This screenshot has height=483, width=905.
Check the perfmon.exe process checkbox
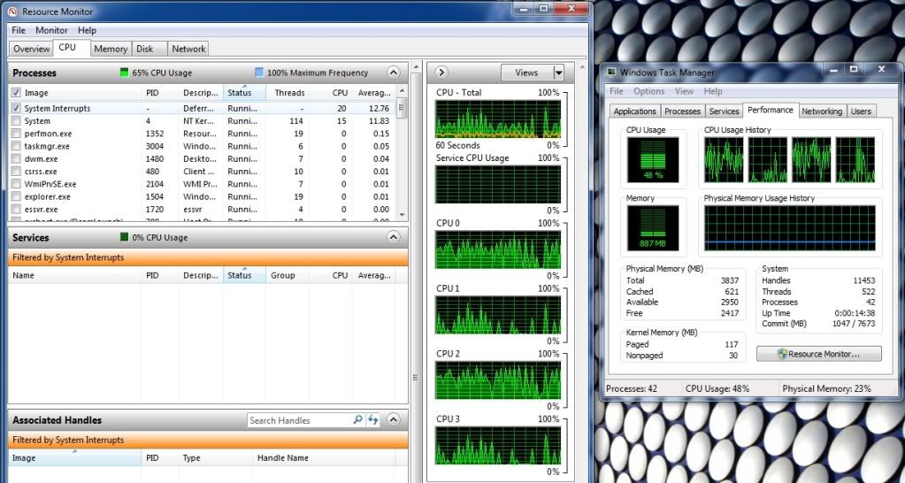[16, 134]
